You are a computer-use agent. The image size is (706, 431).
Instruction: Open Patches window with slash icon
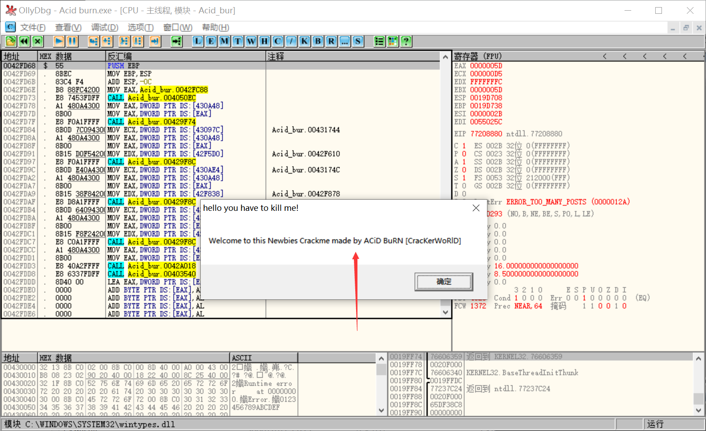291,41
